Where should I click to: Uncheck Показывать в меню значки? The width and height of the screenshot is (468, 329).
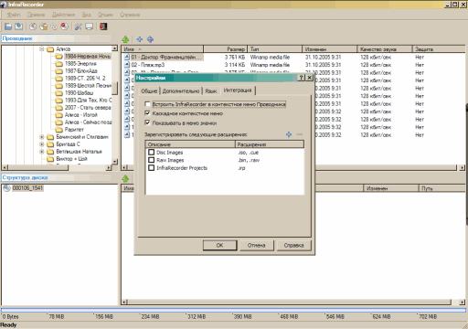(148, 122)
